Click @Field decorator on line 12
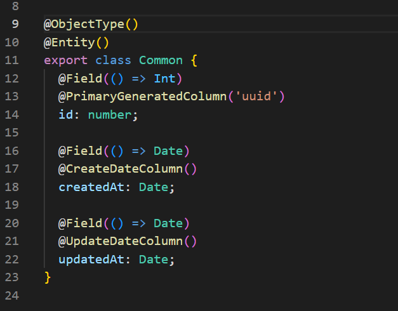Screen dimensions: 398x311 80,79
